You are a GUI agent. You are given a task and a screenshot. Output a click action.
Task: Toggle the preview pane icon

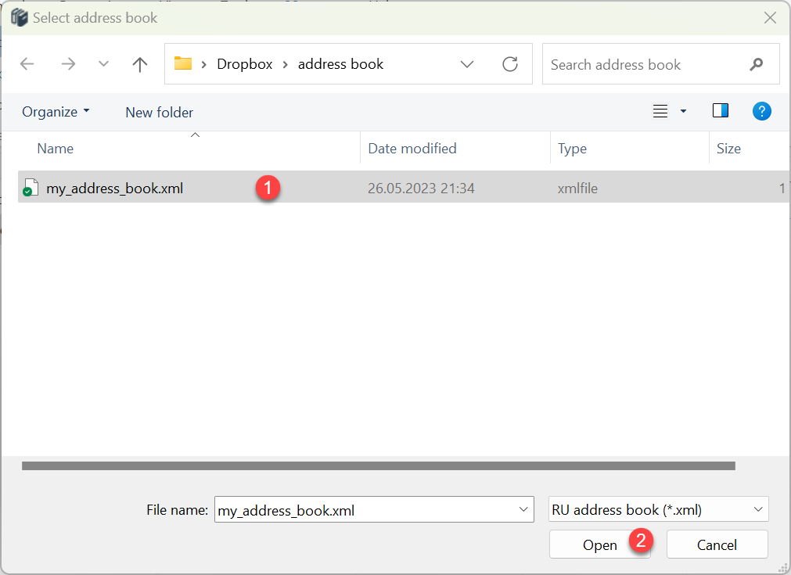click(x=721, y=111)
